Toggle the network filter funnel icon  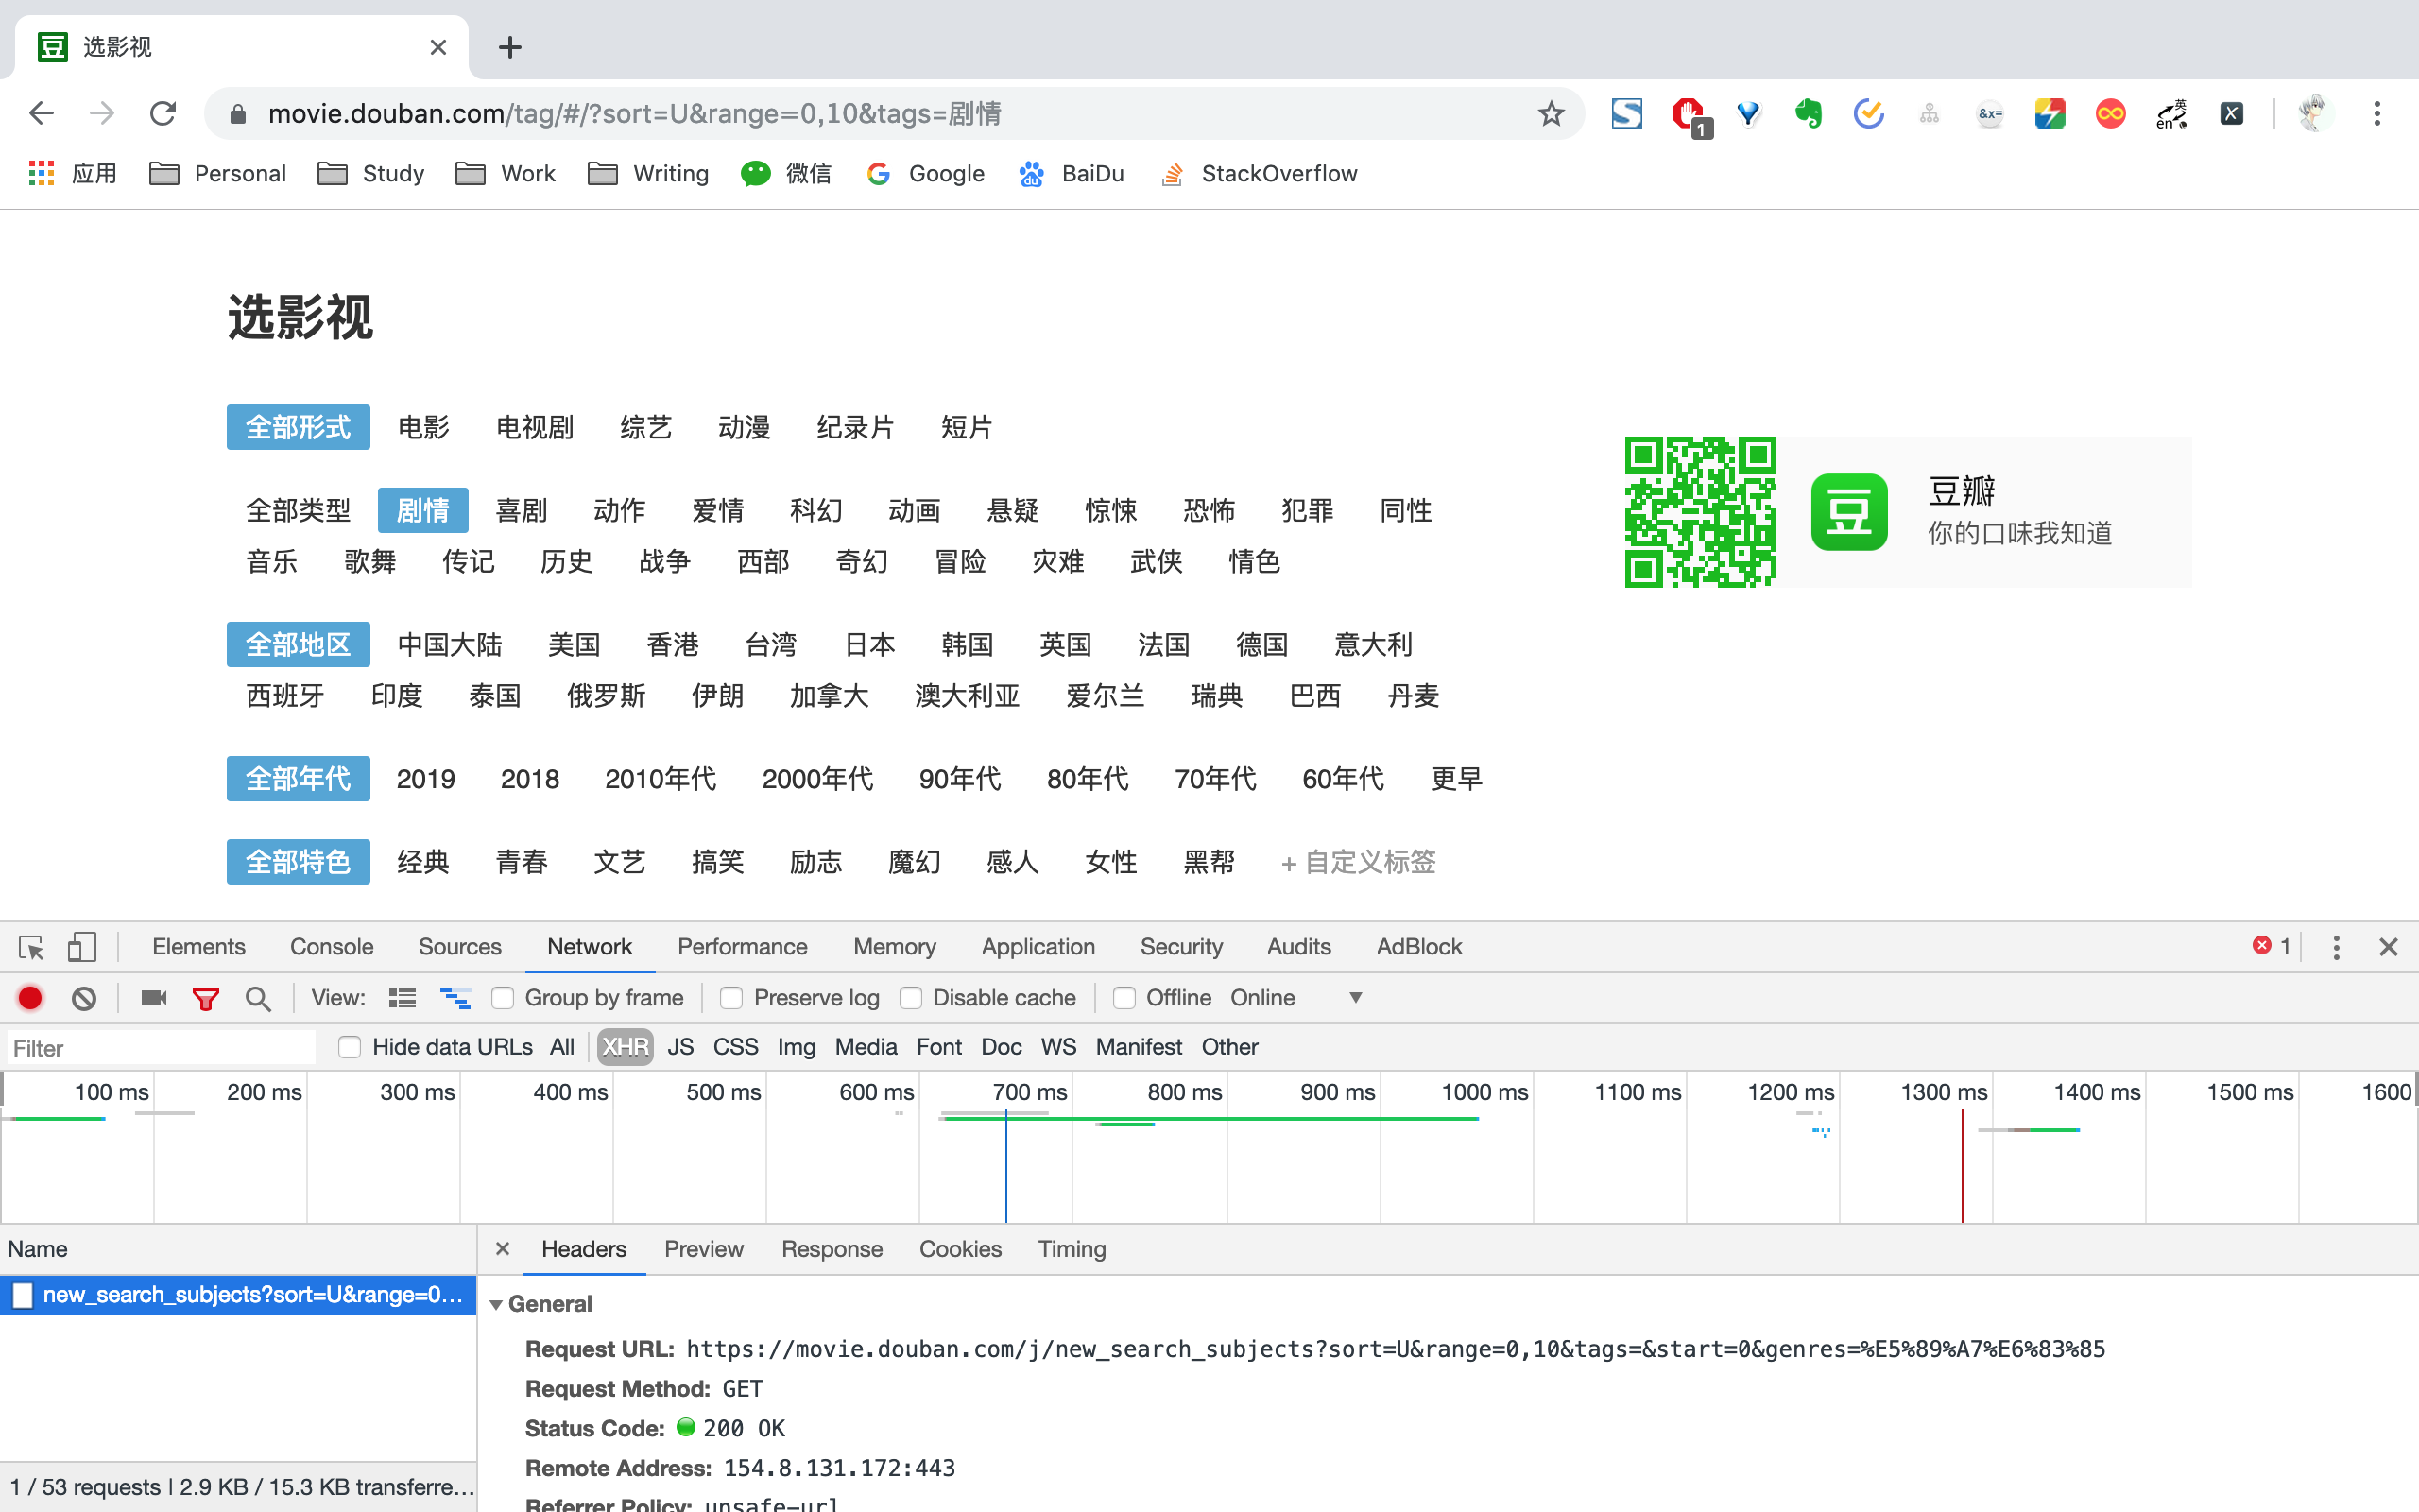tap(206, 998)
